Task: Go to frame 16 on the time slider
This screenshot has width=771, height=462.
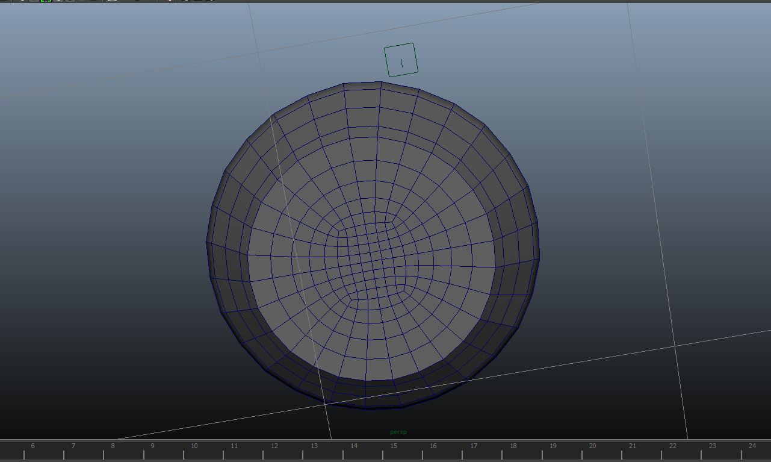Action: tap(433, 446)
